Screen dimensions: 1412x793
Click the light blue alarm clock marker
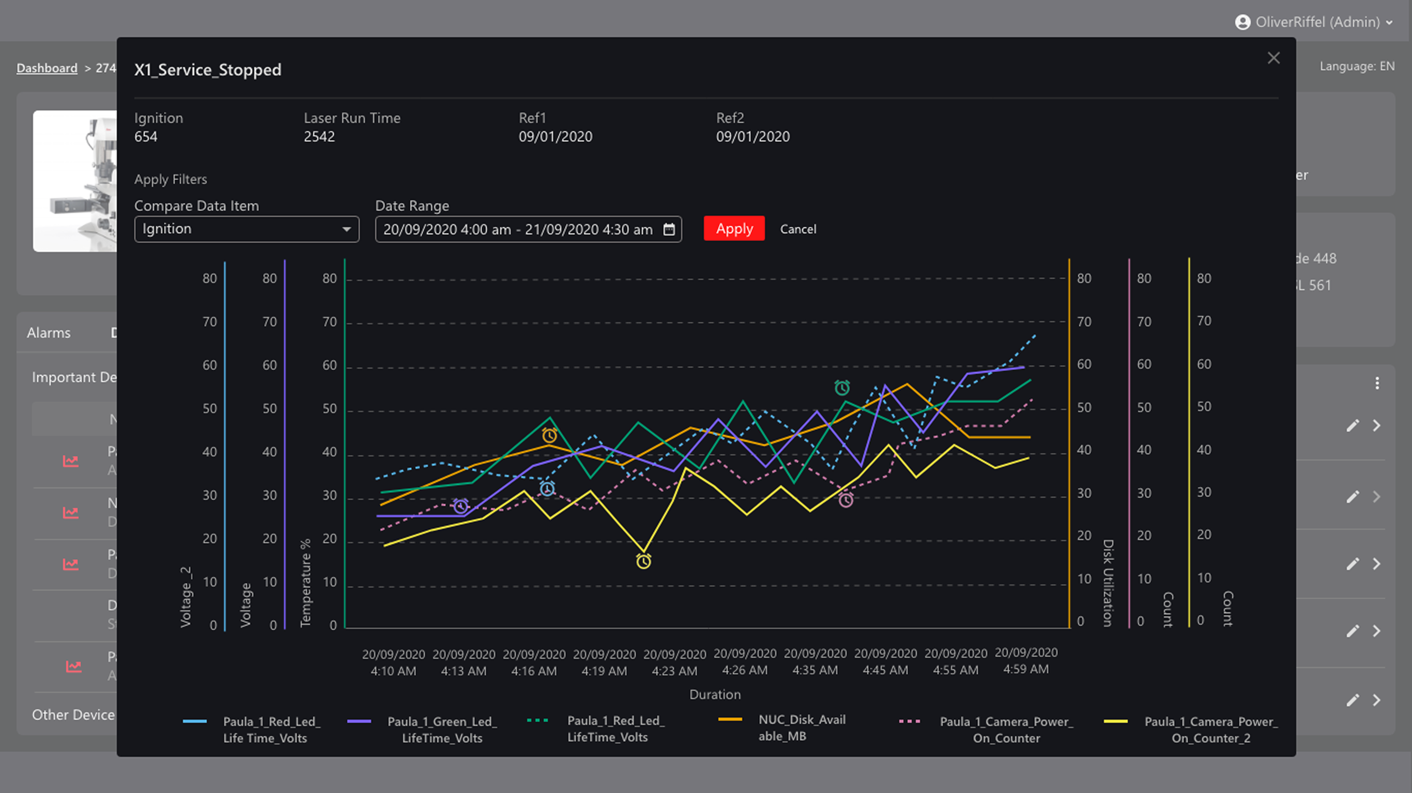pos(547,488)
